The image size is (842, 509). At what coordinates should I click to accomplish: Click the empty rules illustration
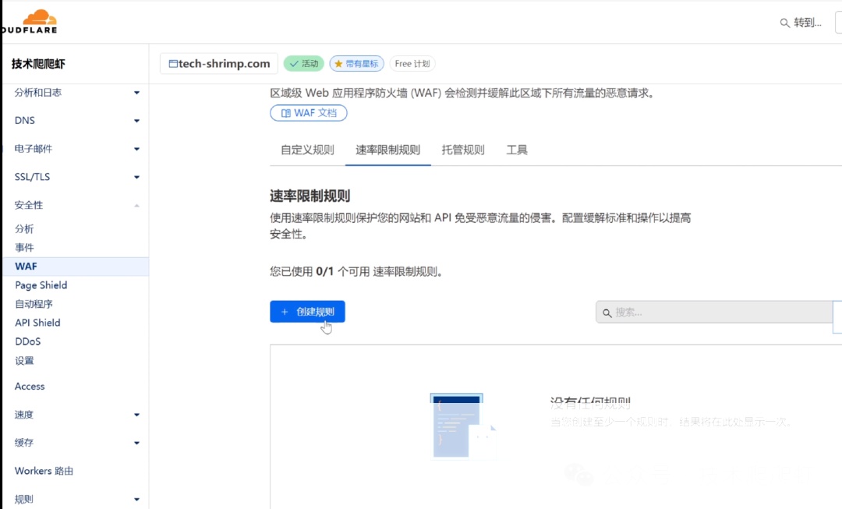click(x=462, y=426)
